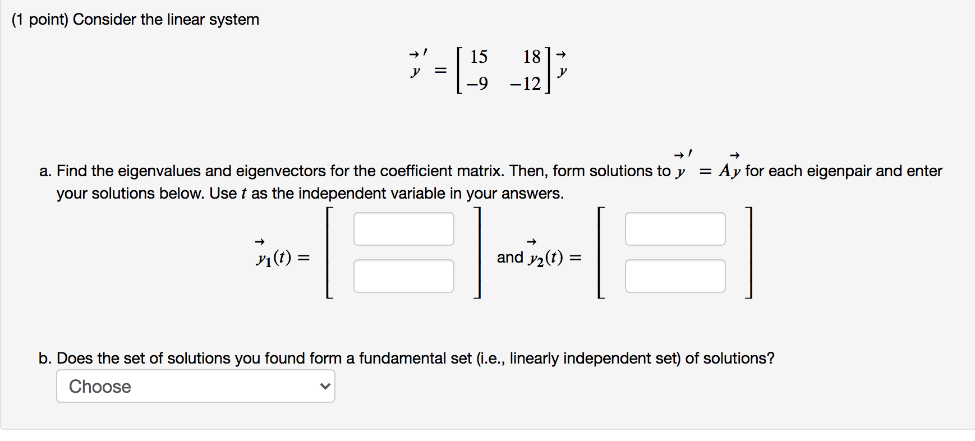
Task: Click the chevron arrow on the Choose selector
Action: 324,386
